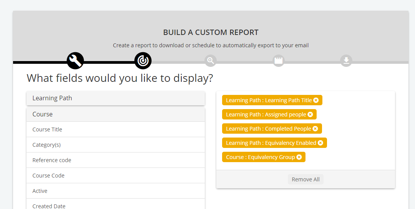Select the Category(s) field
The image size is (415, 209).
point(116,145)
